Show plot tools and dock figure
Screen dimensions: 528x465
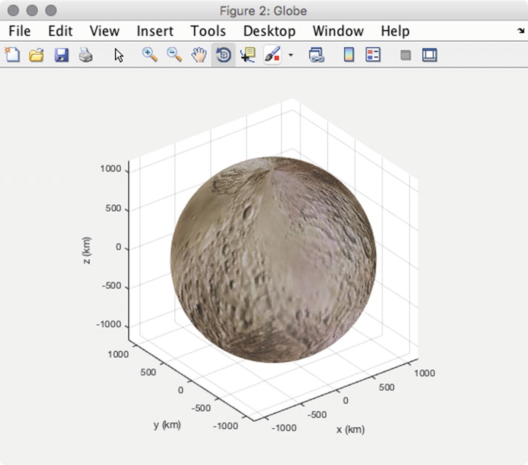coord(429,55)
